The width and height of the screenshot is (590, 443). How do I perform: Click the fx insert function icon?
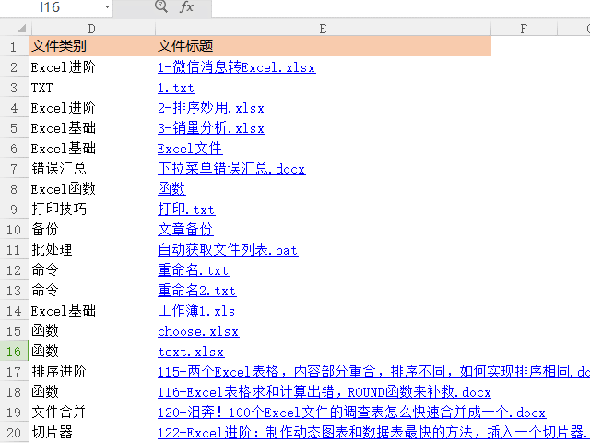click(x=186, y=7)
